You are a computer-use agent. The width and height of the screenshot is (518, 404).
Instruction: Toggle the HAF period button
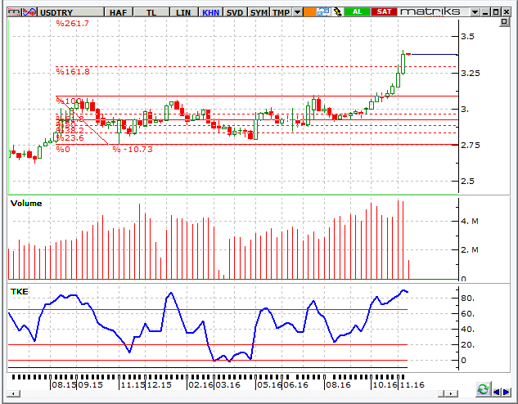(118, 12)
